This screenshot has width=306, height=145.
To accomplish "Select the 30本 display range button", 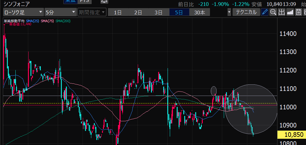I will coord(200,12).
